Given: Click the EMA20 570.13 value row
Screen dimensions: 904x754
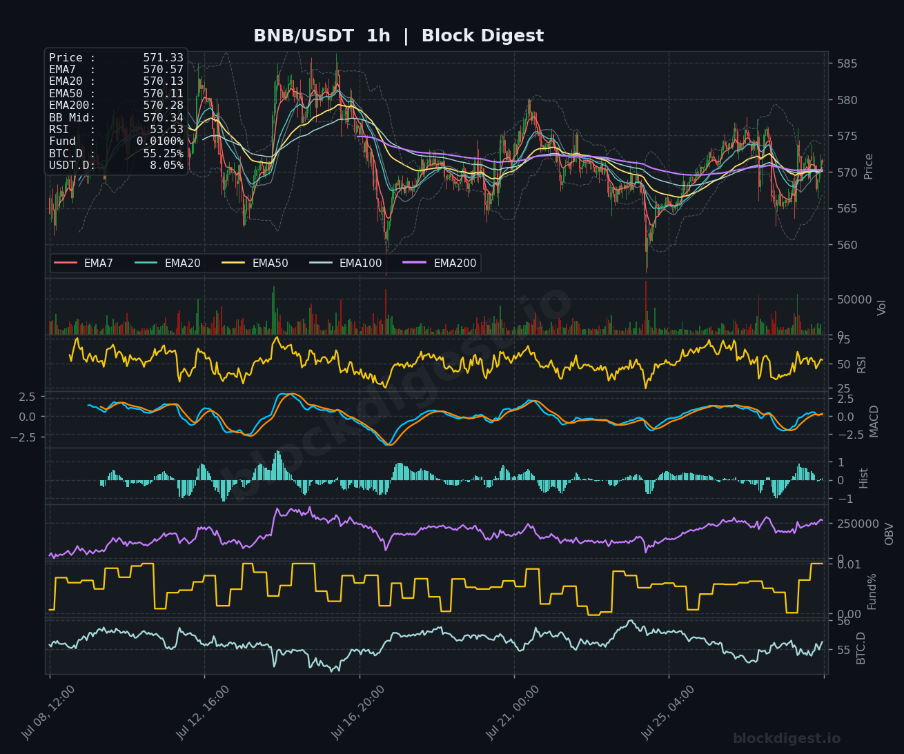Looking at the screenshot, I should (116, 81).
